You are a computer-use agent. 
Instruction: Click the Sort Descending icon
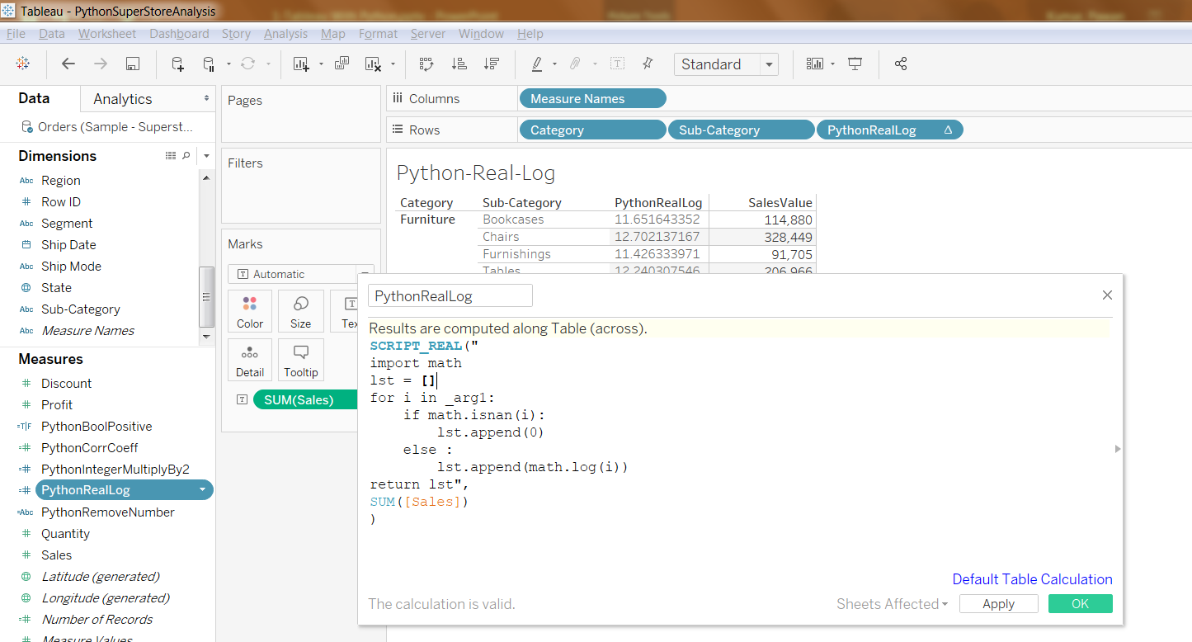[x=492, y=64]
